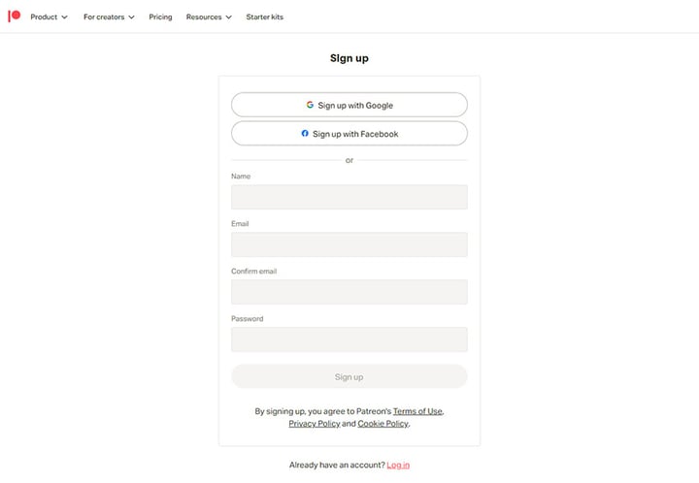
Task: Follow the Log in link
Action: [x=398, y=465]
